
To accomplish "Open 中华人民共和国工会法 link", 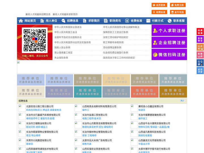I will 66,32.
